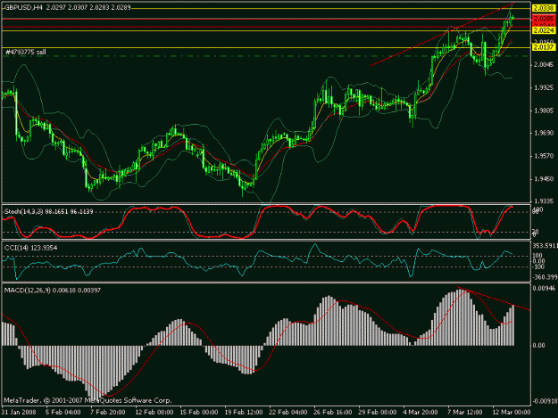The image size is (558, 418).
Task: Click the 15 Feb 00:00 time label
Action: click(199, 412)
